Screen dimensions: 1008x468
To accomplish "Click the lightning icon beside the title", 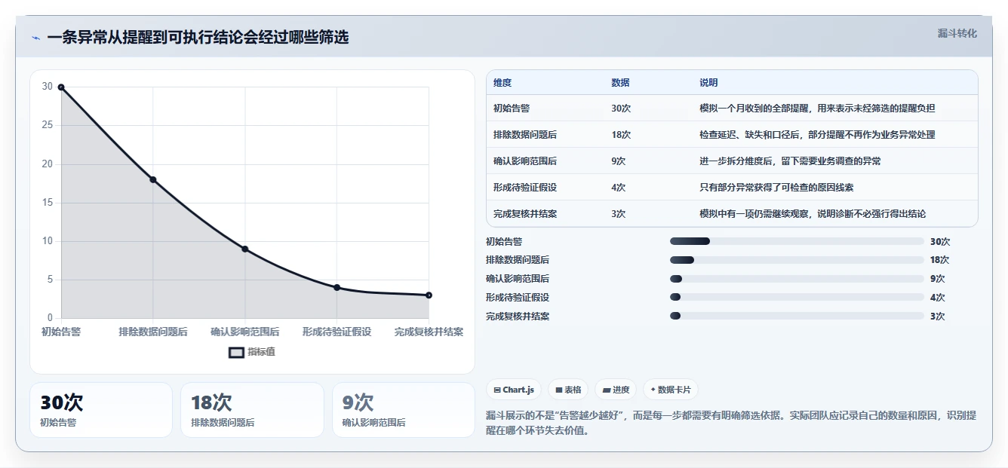I will 35,38.
